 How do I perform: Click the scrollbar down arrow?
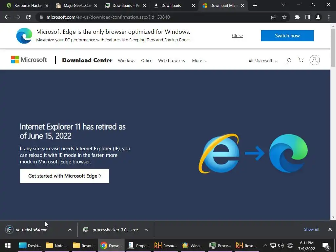click(333, 217)
